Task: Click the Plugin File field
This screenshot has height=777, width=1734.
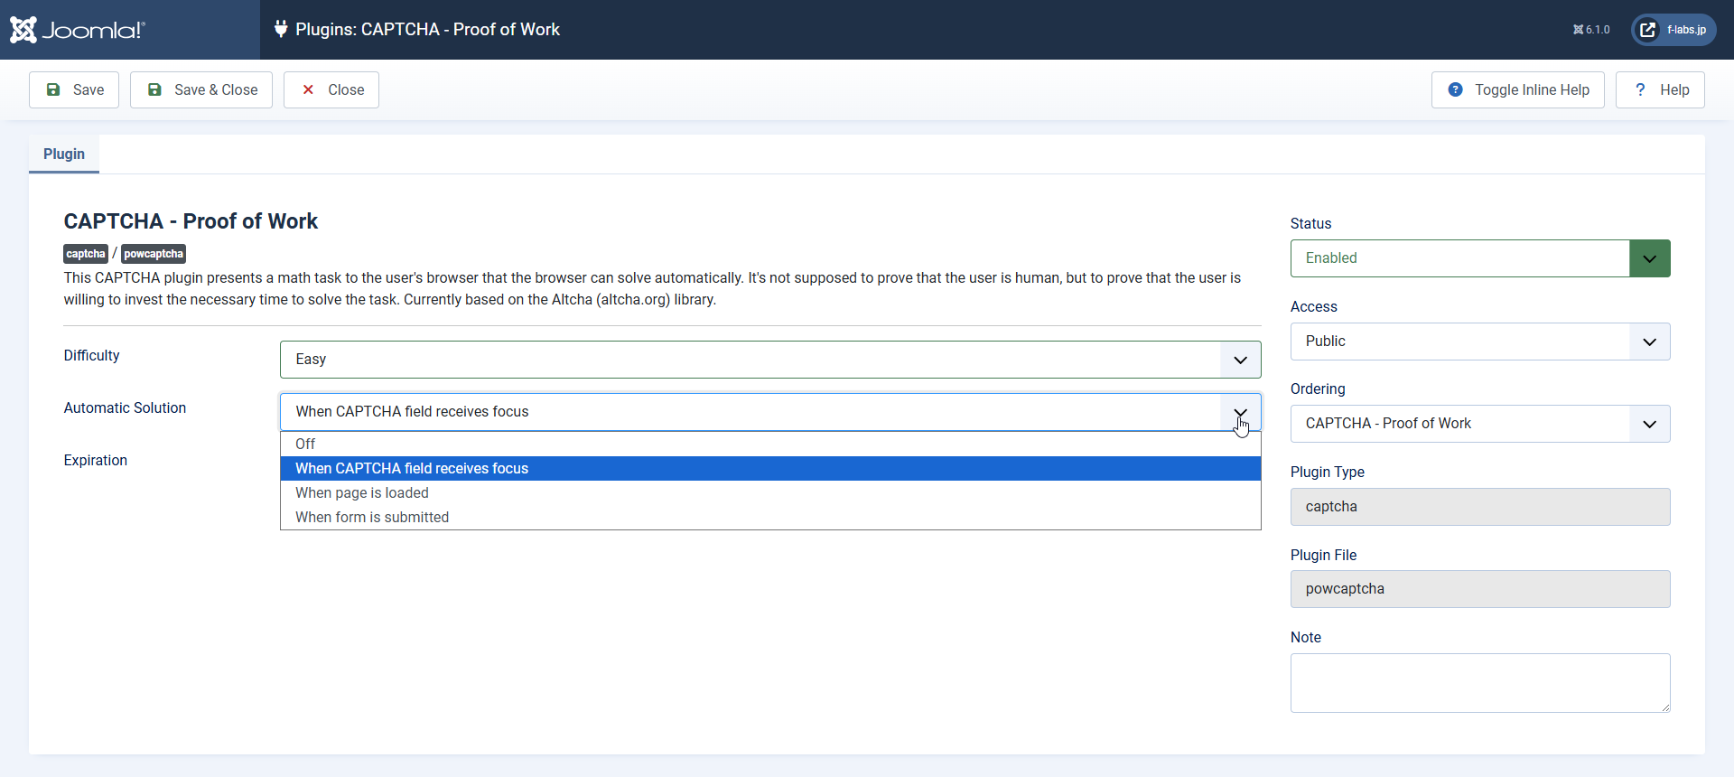Action: click(1480, 589)
